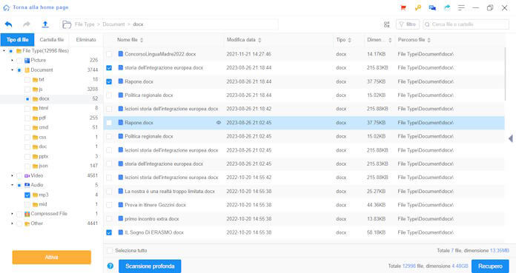Check the box for Prova in Itinere Gozzini.docx
The width and height of the screenshot is (516, 273).
(x=109, y=205)
